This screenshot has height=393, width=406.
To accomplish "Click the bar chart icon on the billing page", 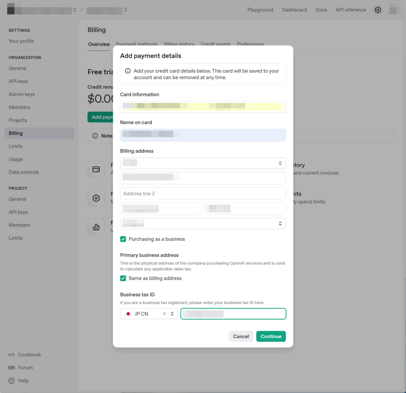I will (x=96, y=227).
